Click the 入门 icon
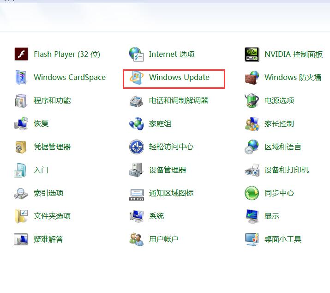Viewport: 330px width, 293px height. pos(20,170)
